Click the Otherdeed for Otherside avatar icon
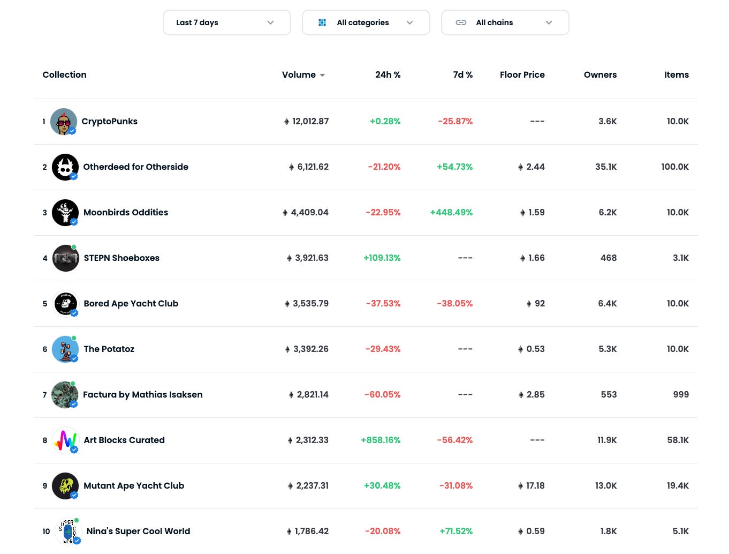Screen dimensions: 729x554 [x=65, y=167]
